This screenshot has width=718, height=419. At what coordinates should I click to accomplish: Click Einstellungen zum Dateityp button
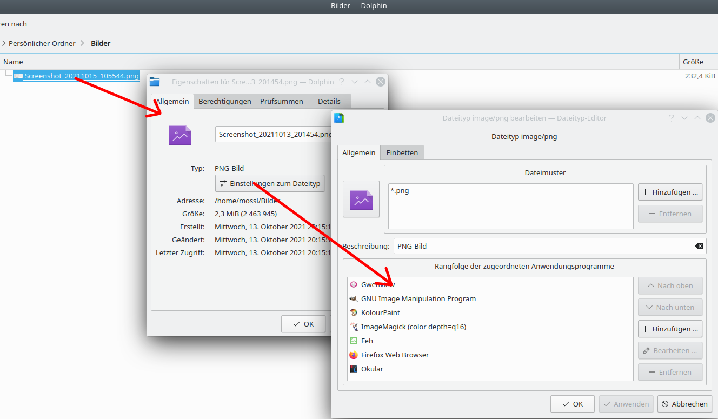coord(270,183)
